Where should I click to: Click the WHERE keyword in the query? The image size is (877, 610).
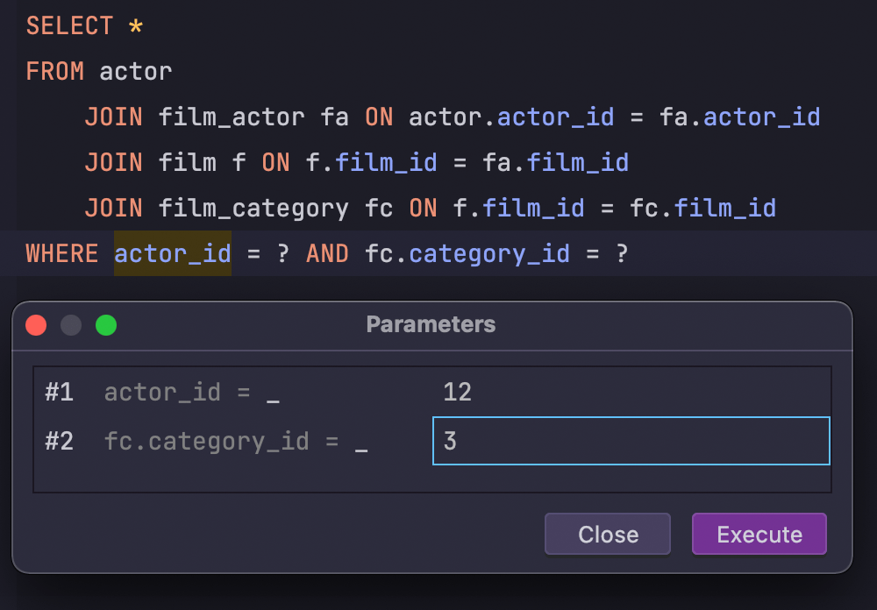tap(62, 254)
